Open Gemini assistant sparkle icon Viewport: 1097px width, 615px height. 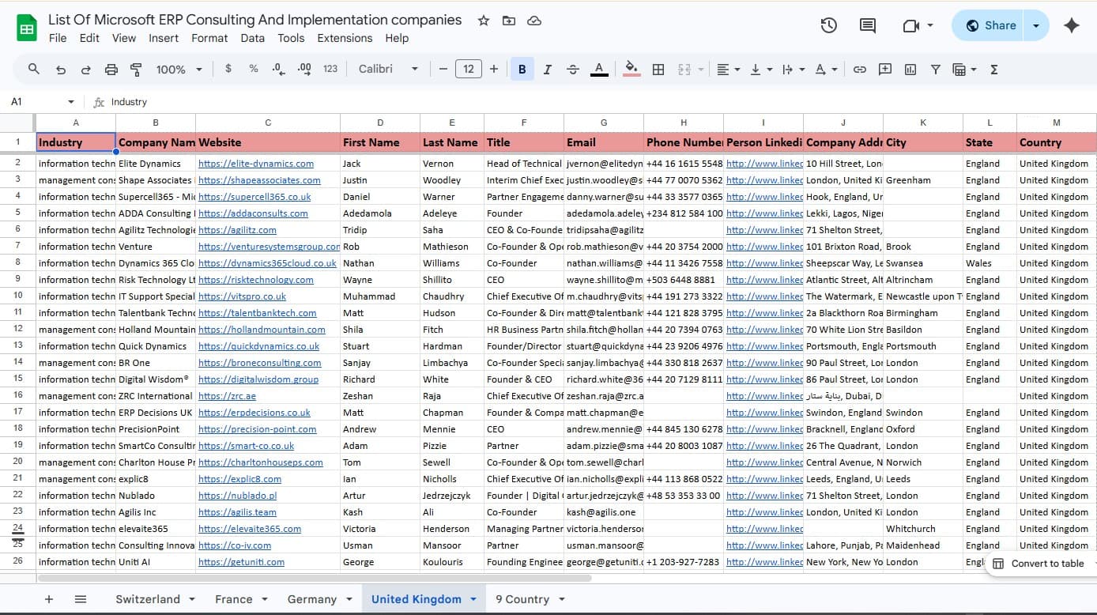click(1072, 25)
